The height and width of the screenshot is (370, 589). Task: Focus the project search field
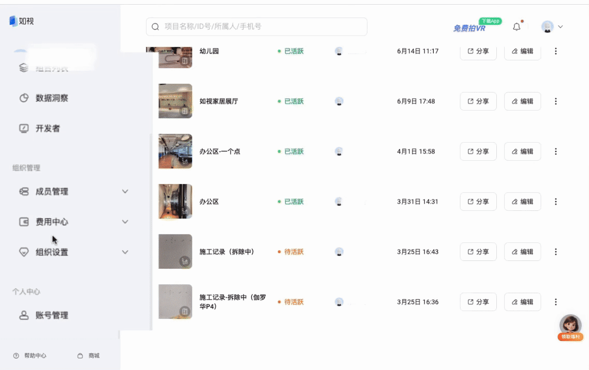pyautogui.click(x=257, y=27)
